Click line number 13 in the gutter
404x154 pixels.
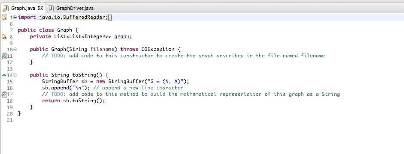tap(10, 69)
